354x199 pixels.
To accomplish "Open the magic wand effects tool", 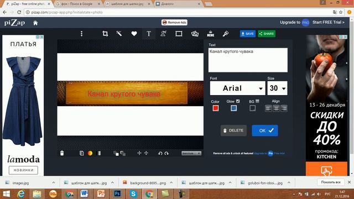I will click(x=119, y=34).
